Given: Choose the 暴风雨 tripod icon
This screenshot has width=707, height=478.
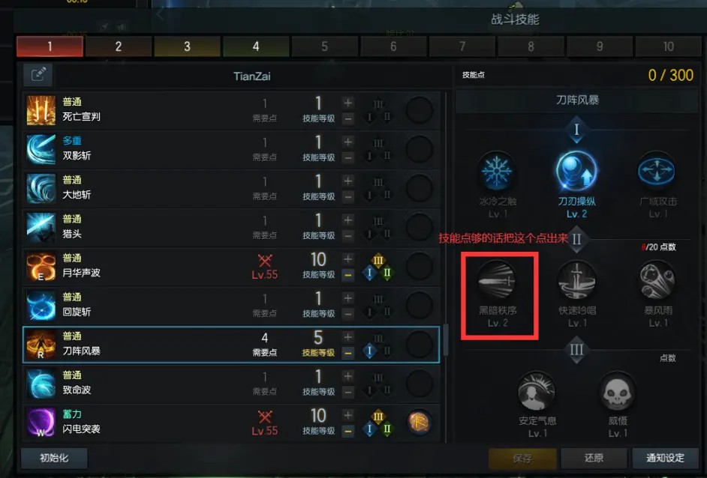Looking at the screenshot, I should (657, 280).
